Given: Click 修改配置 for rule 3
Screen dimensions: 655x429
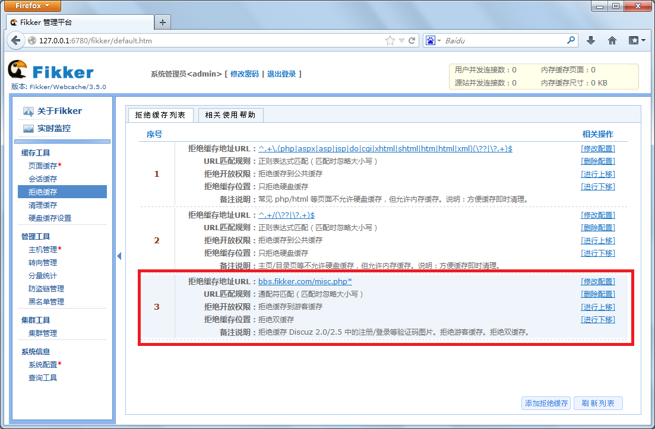Looking at the screenshot, I should (598, 281).
